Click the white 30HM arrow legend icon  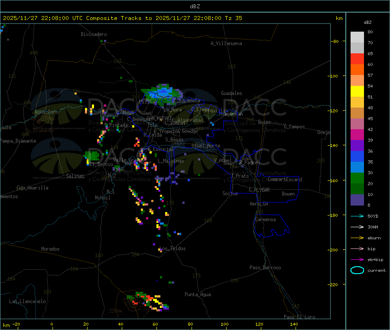point(357,227)
